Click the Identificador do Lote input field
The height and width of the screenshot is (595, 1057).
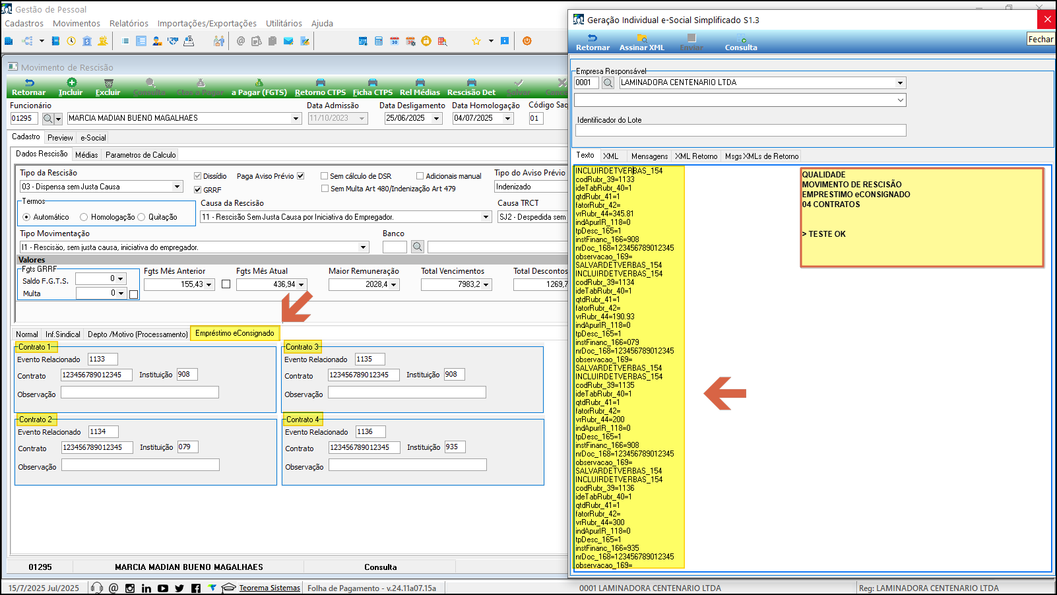740,131
